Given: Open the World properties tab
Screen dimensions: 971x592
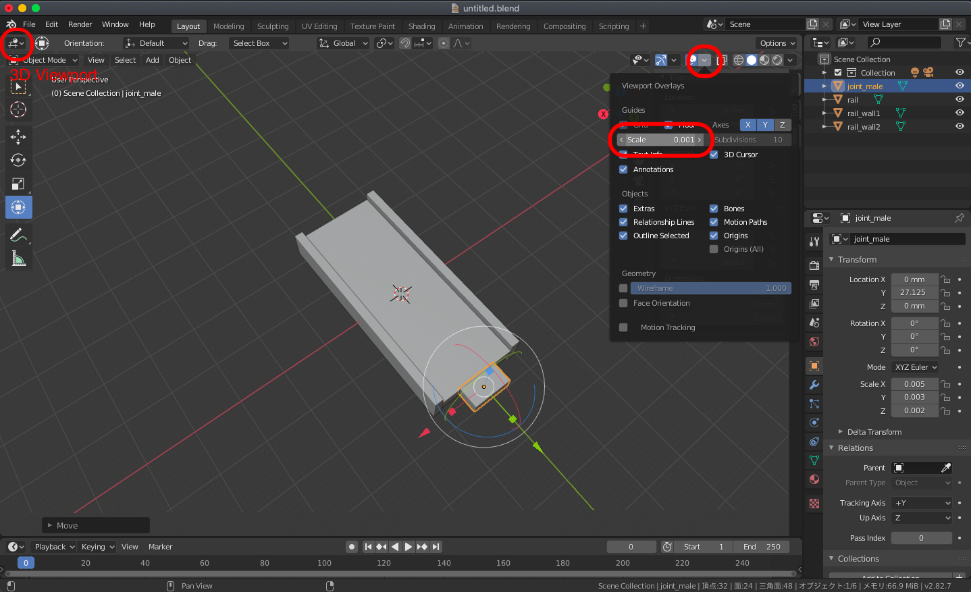Looking at the screenshot, I should click(x=814, y=342).
